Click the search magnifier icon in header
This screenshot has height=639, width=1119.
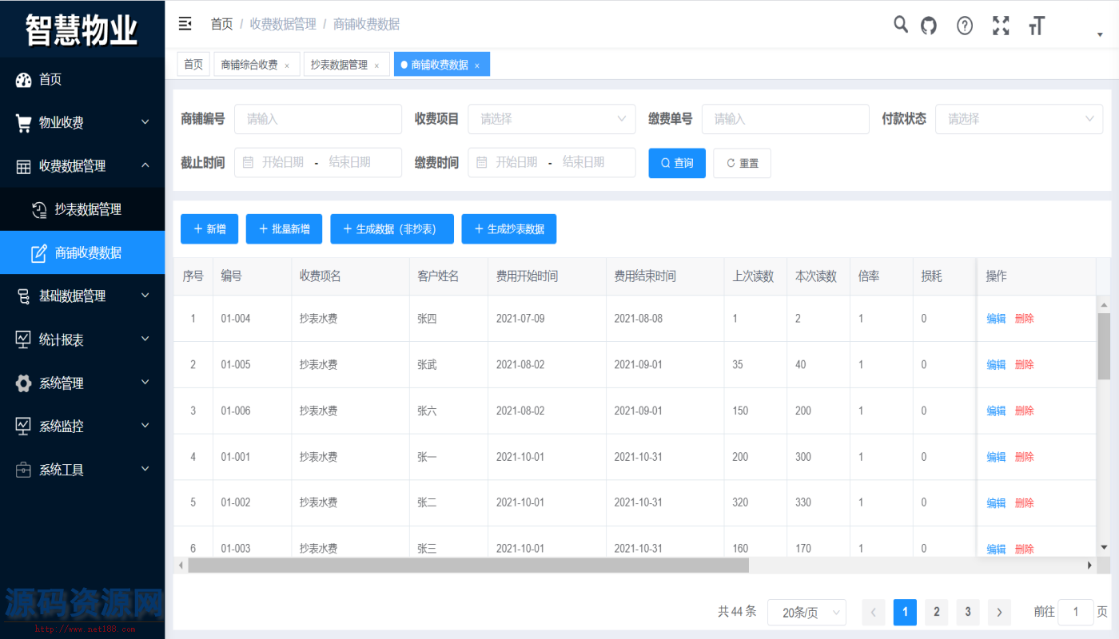pos(901,25)
